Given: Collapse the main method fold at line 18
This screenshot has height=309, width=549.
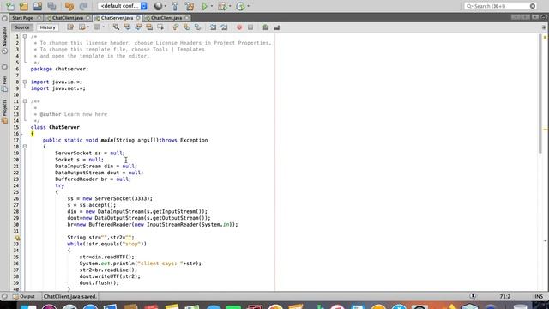Looking at the screenshot, I should point(25,147).
